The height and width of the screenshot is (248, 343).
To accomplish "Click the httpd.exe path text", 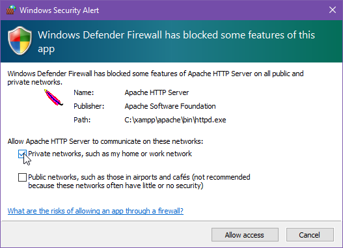I will pos(175,120).
